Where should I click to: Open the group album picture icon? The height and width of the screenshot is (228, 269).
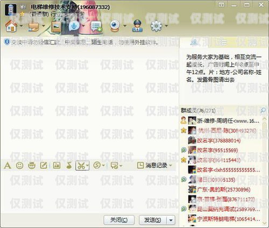point(56,26)
